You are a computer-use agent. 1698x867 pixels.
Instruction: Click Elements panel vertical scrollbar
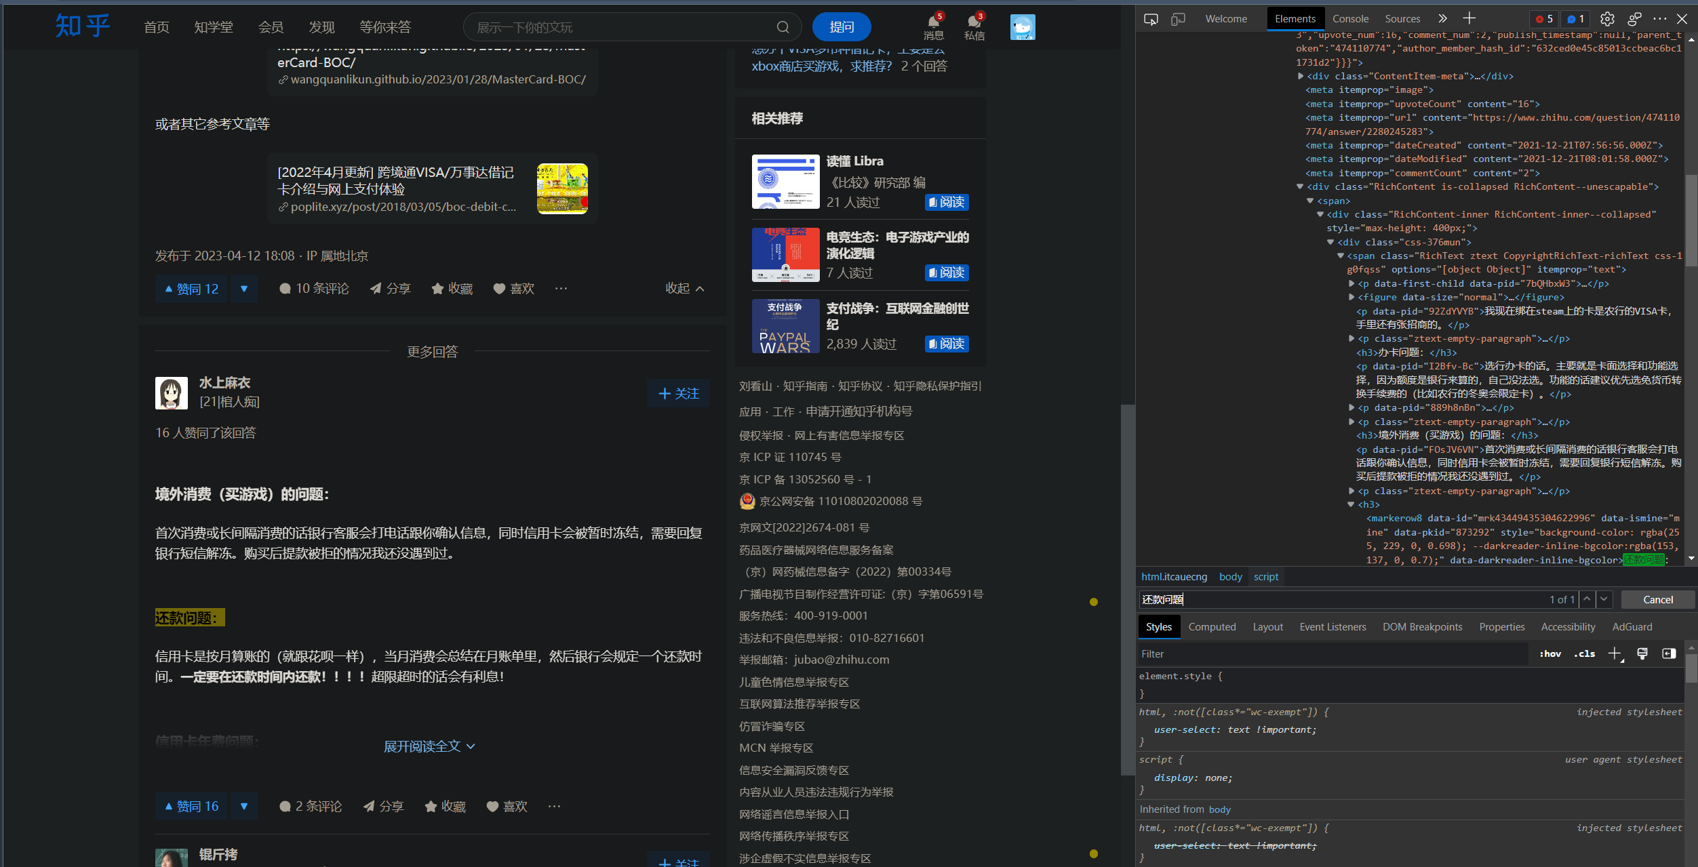tap(1691, 220)
